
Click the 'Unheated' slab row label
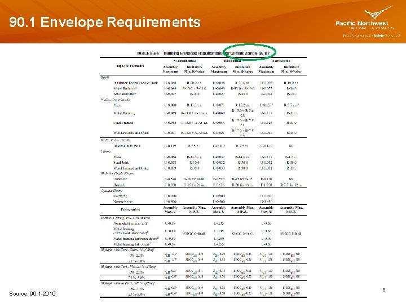120,179
